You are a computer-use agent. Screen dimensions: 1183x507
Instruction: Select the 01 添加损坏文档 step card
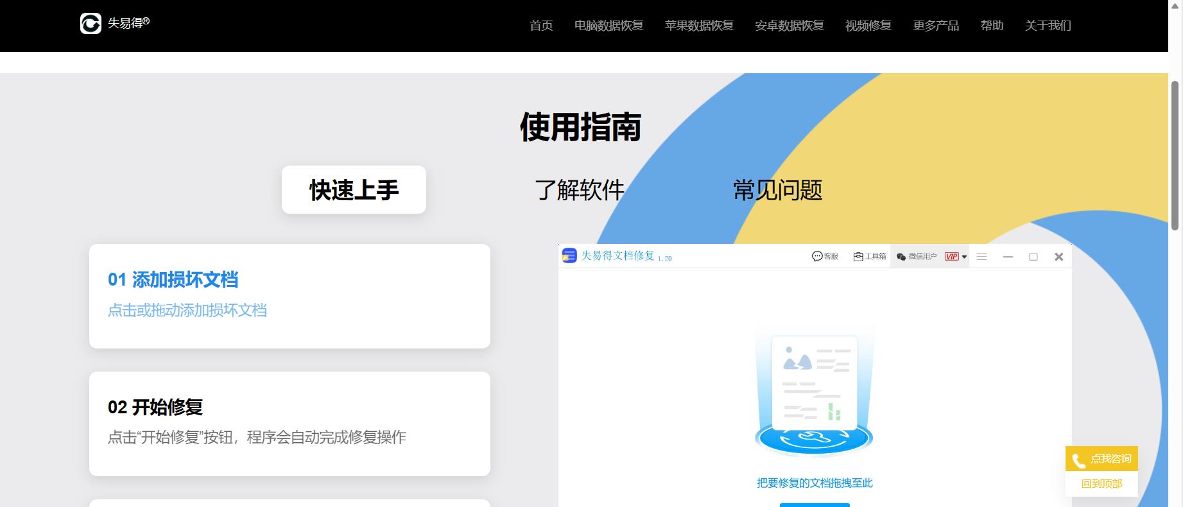[289, 296]
